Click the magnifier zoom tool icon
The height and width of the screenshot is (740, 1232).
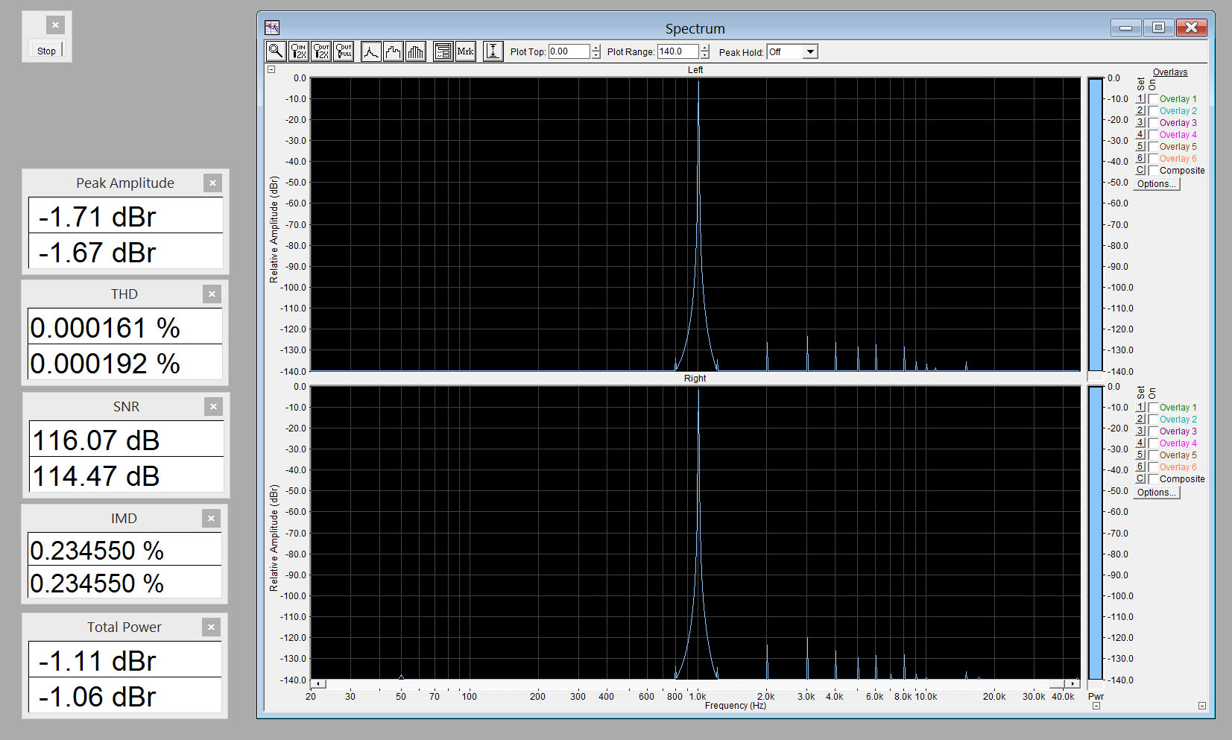(x=276, y=51)
